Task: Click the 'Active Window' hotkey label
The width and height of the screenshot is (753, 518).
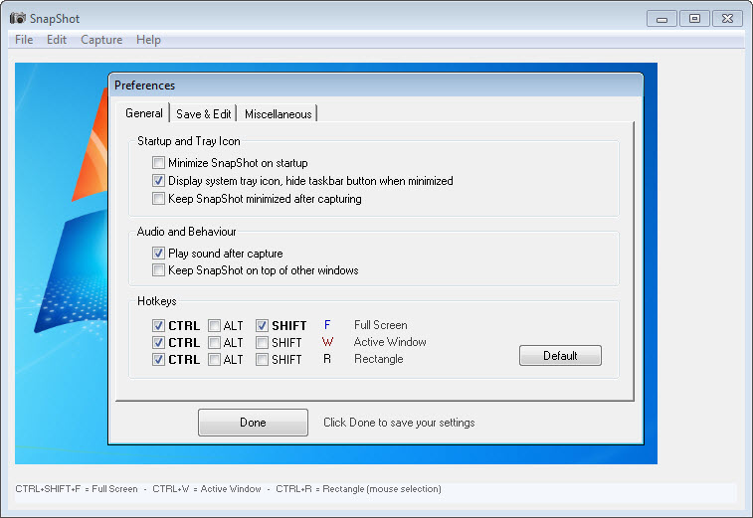Action: [390, 342]
